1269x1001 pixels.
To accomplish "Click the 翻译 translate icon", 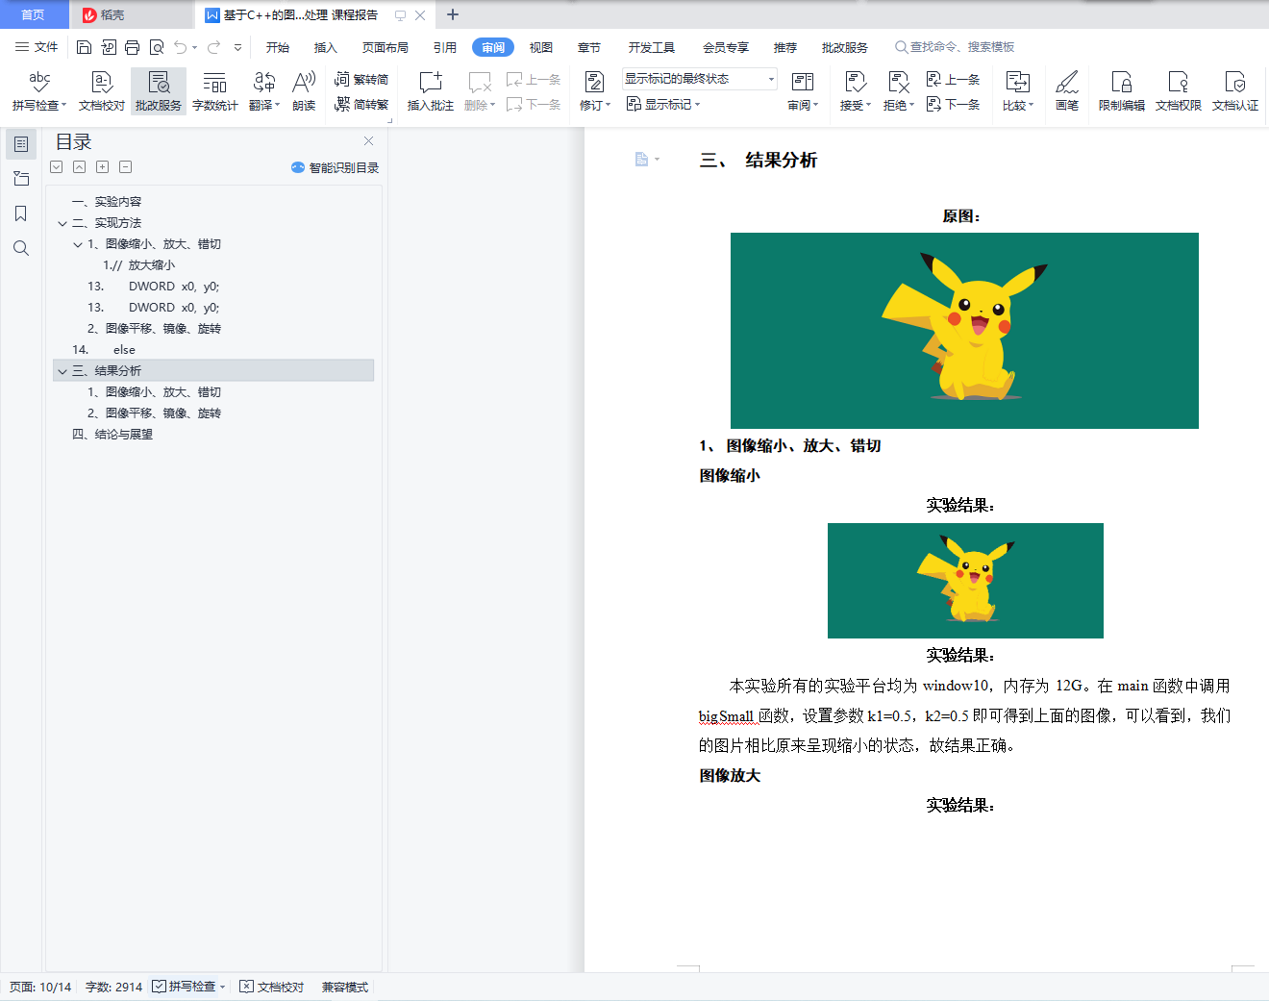I will coord(264,83).
